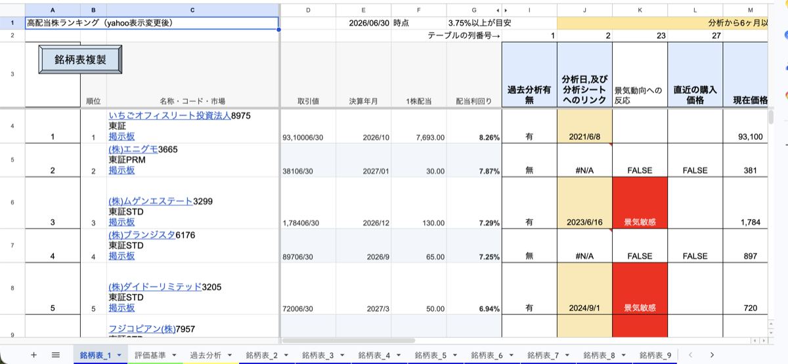Add a new sheet with the plus icon
This screenshot has height=364, width=788.
[x=33, y=355]
